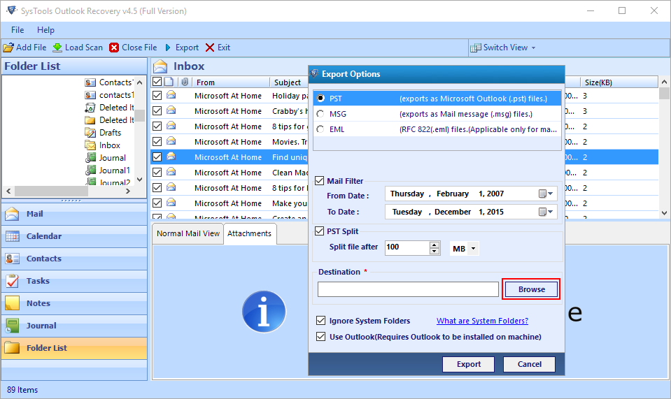Click the Folder List pane icon
Image resolution: width=671 pixels, height=399 pixels.
(x=12, y=348)
